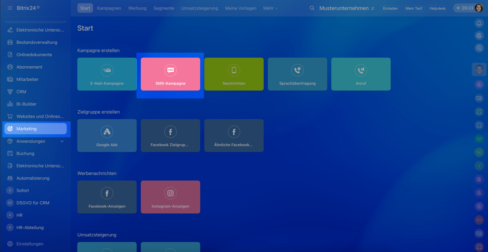Click the 'Werbenachrichten' heading

(97, 173)
